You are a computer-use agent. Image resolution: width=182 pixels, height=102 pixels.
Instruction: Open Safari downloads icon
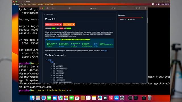tap(136, 8)
